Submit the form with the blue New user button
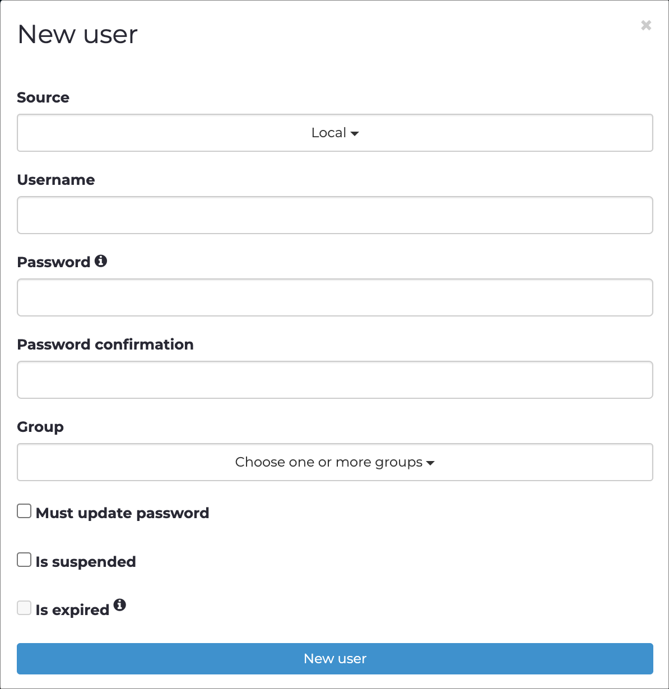The width and height of the screenshot is (669, 689). (x=335, y=659)
